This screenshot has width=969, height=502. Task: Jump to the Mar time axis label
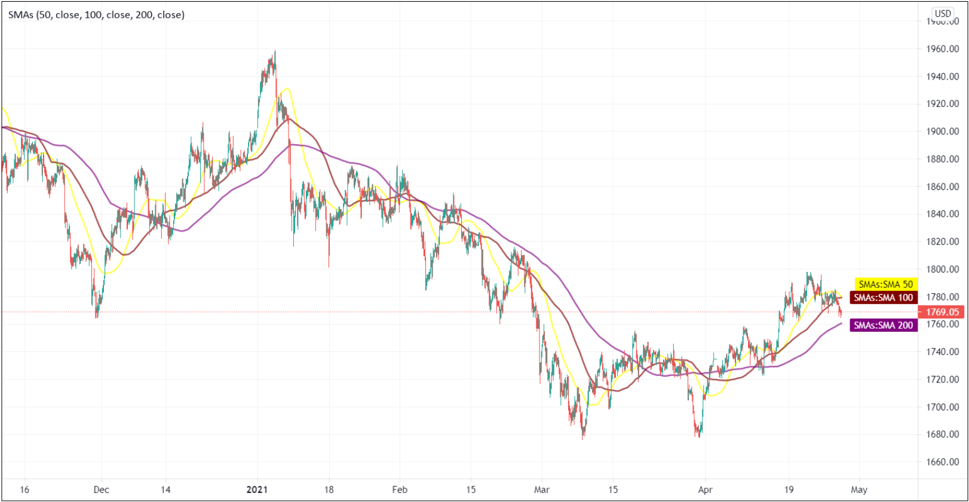click(x=541, y=489)
